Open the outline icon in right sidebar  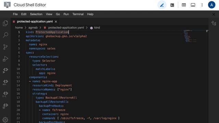click(x=214, y=23)
